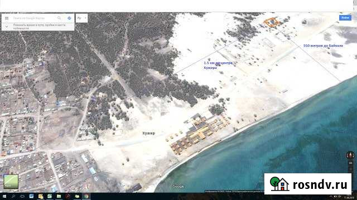Click the compass rotation control

350,156
